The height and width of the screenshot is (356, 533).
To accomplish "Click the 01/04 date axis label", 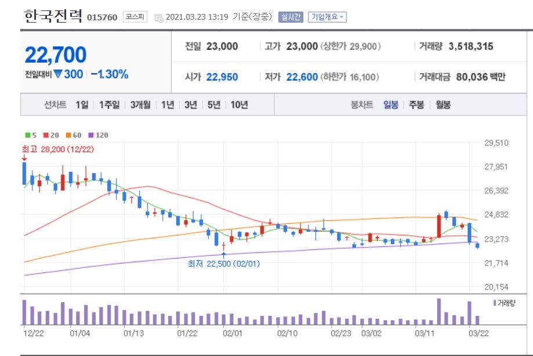I will pyautogui.click(x=80, y=333).
